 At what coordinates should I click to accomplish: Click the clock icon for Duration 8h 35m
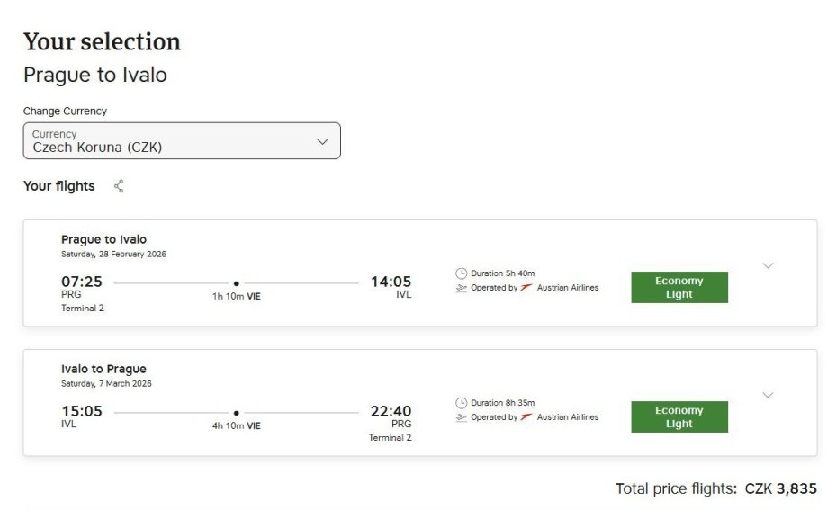coord(462,403)
